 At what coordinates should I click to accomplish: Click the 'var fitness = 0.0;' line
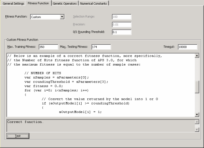43,86
